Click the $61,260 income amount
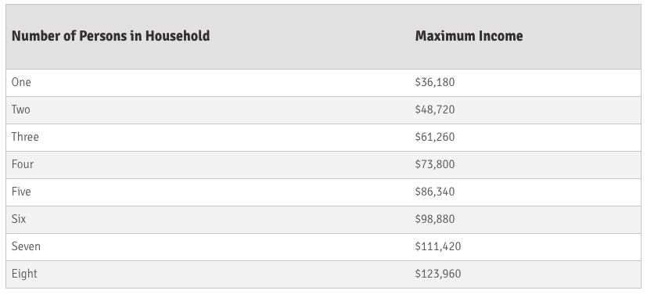Screen dimensions: 647x294 [x=435, y=137]
